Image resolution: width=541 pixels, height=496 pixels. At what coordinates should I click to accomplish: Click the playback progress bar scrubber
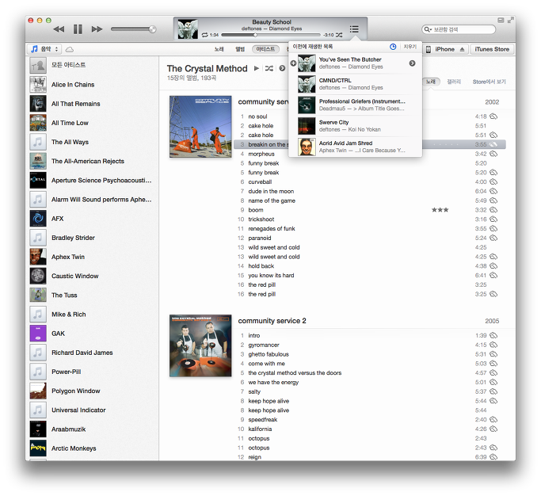(x=255, y=35)
